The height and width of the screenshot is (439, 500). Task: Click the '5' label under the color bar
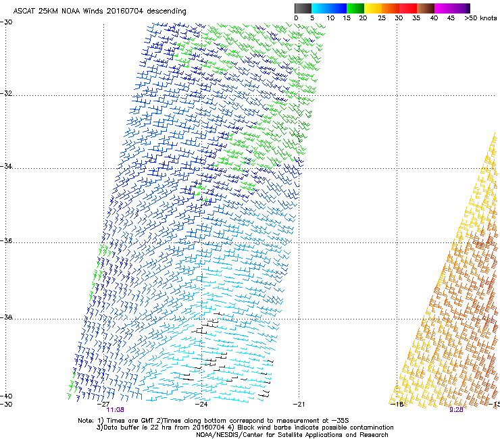point(312,18)
